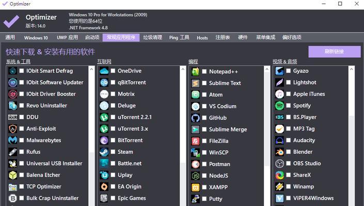Click the OBS Studio icon
This screenshot has height=206, width=364.
point(279,163)
